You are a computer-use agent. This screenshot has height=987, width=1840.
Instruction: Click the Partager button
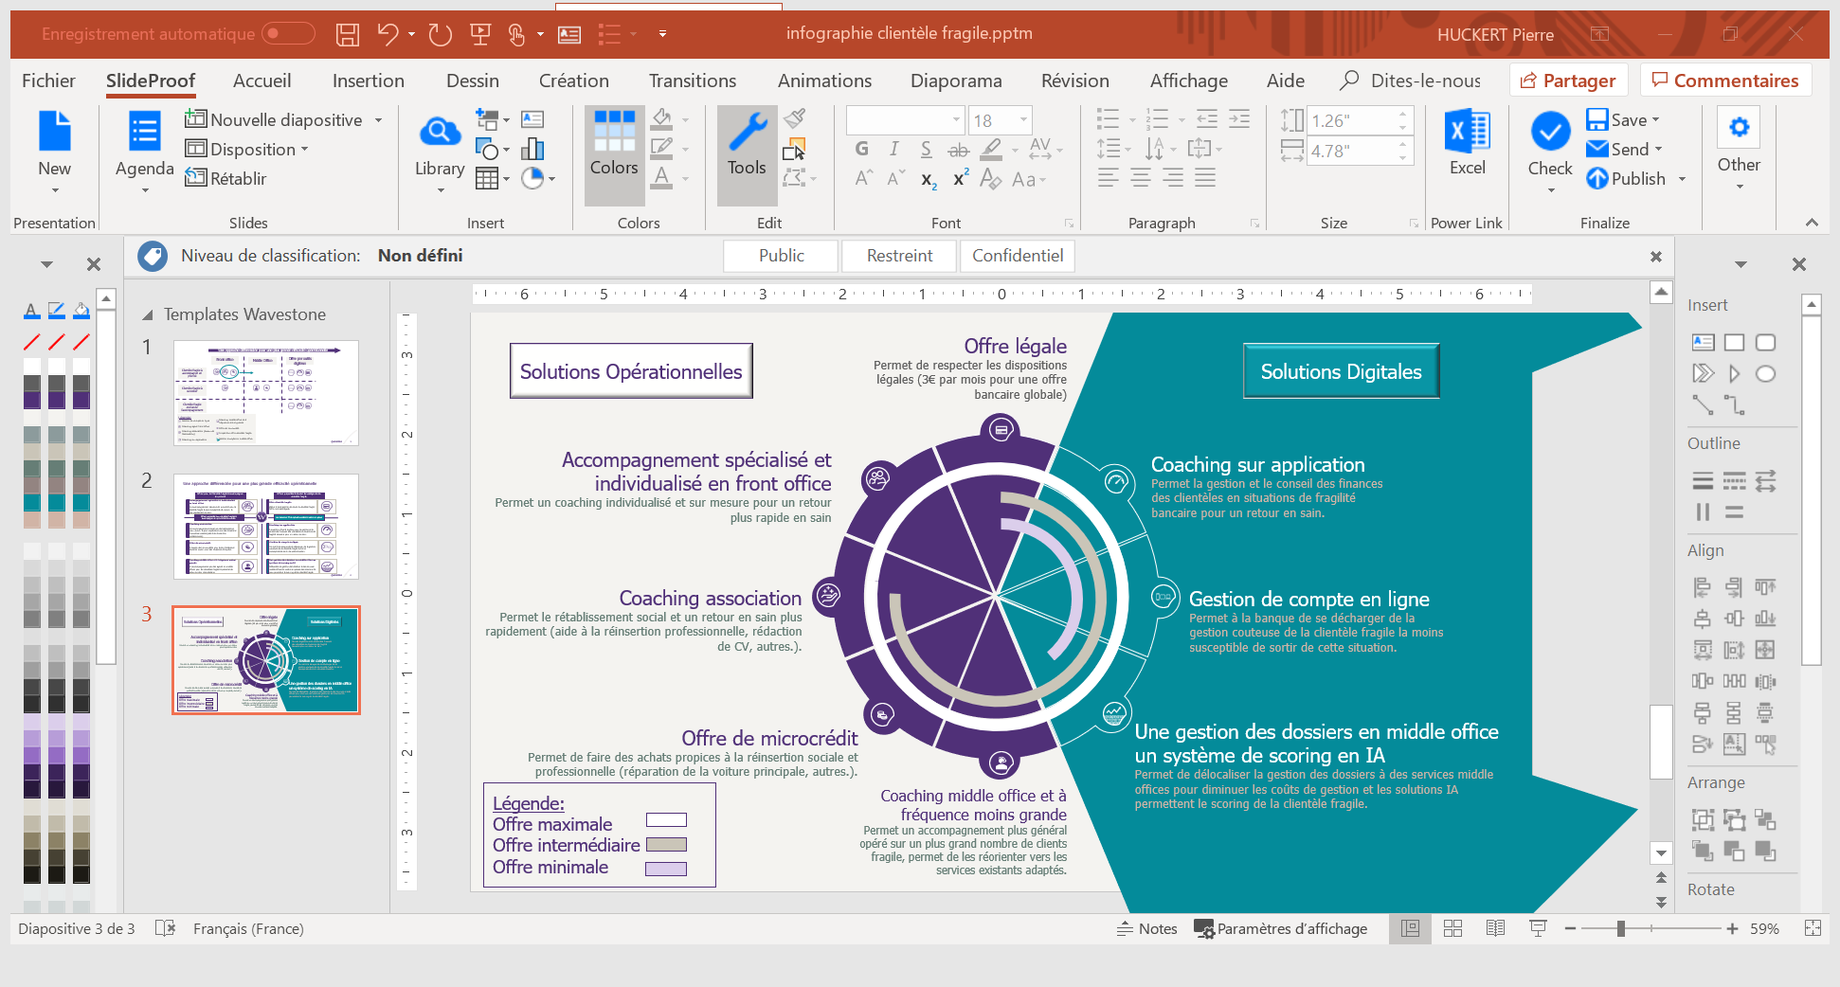pos(1568,81)
